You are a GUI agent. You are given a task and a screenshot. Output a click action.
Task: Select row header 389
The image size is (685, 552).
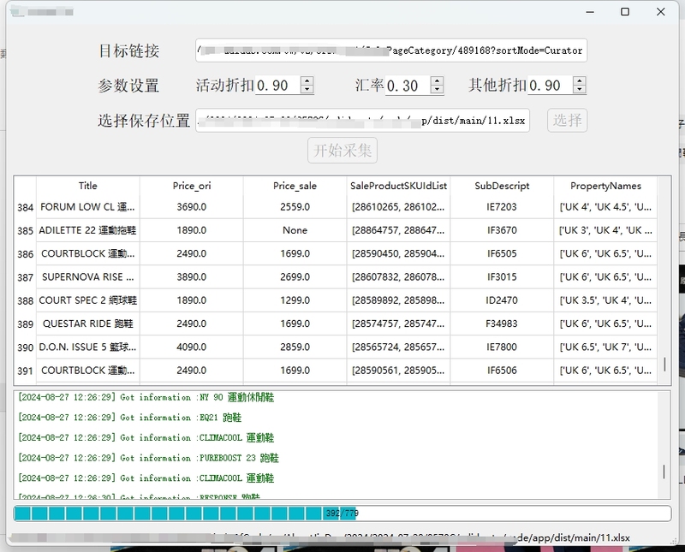(26, 323)
